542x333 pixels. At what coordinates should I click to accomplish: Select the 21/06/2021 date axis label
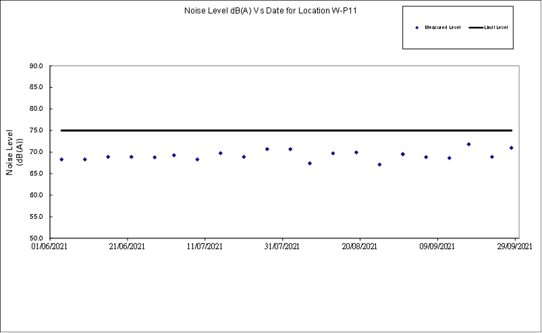[x=127, y=247]
